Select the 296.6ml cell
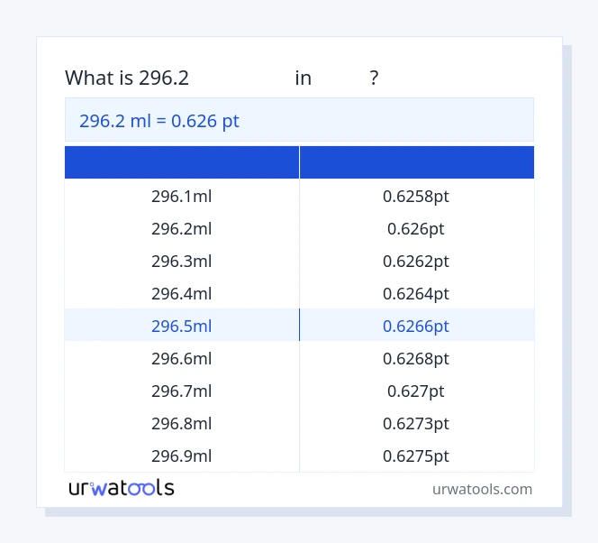This screenshot has height=543, width=598. (182, 358)
